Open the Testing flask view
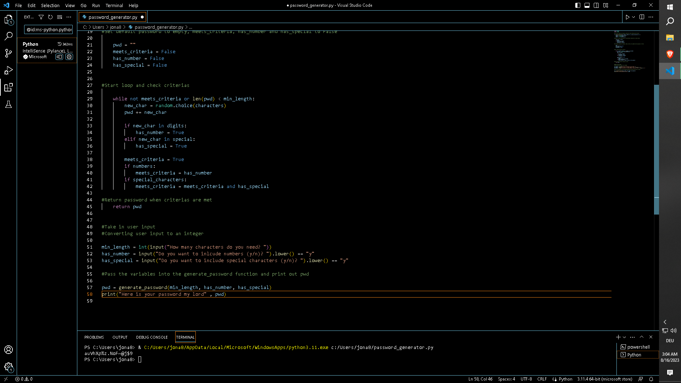The image size is (681, 383). tap(9, 104)
